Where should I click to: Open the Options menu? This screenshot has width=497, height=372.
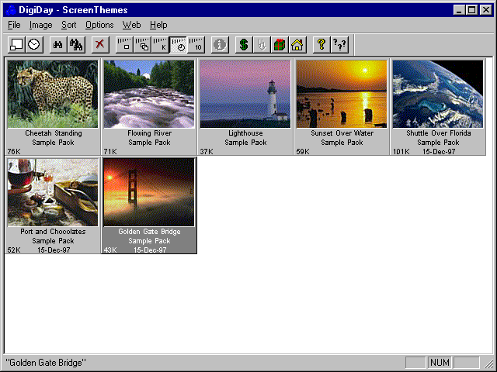[x=99, y=25]
